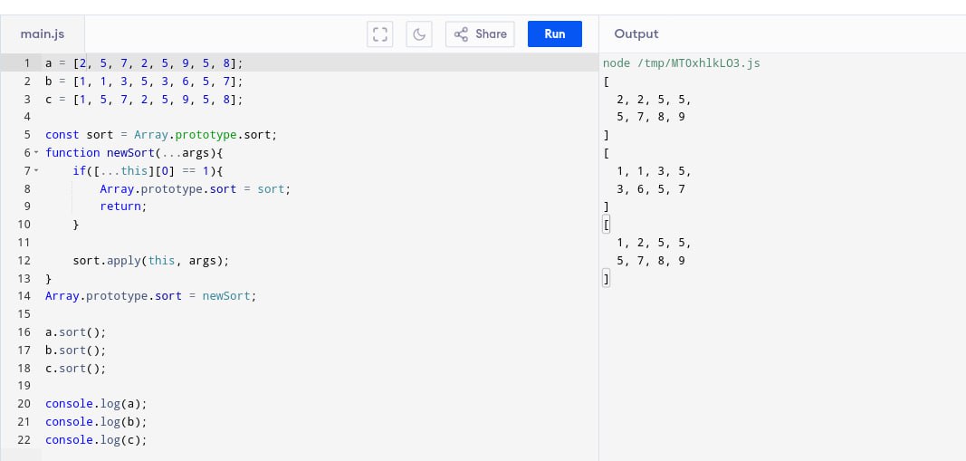Click 'sort.apply(this, args);' on line 12
966x461 pixels.
(151, 261)
